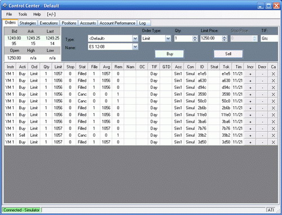Cancel order 3d50 with its X icon

click(273, 142)
